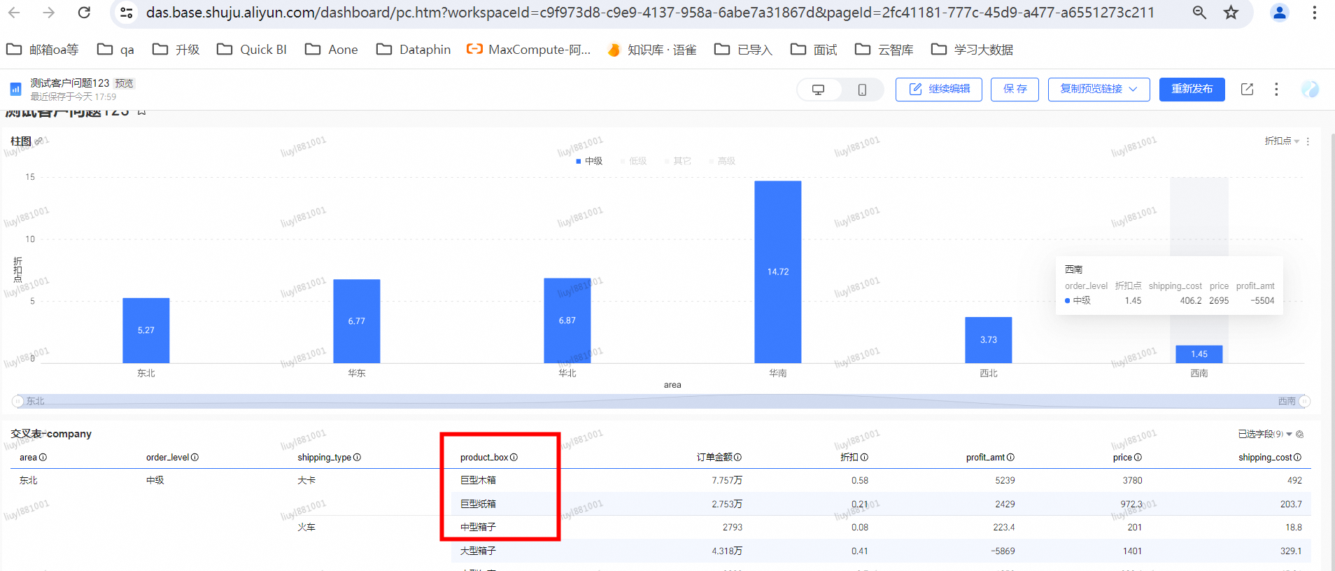Switch to desktop preview mode
The image size is (1335, 571).
tap(818, 90)
